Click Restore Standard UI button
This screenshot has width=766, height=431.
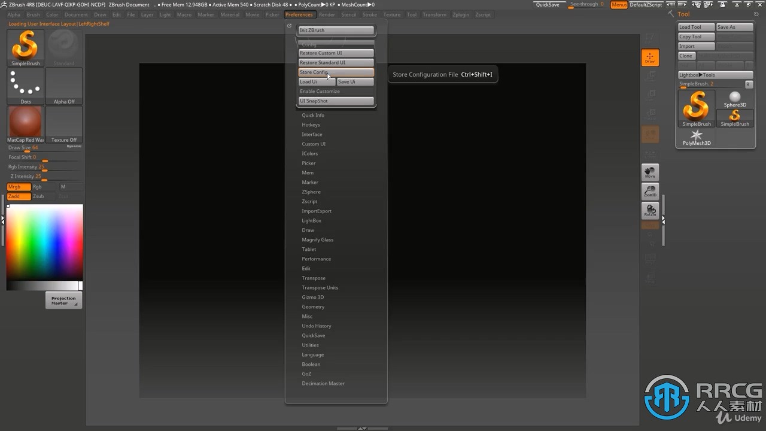point(336,62)
